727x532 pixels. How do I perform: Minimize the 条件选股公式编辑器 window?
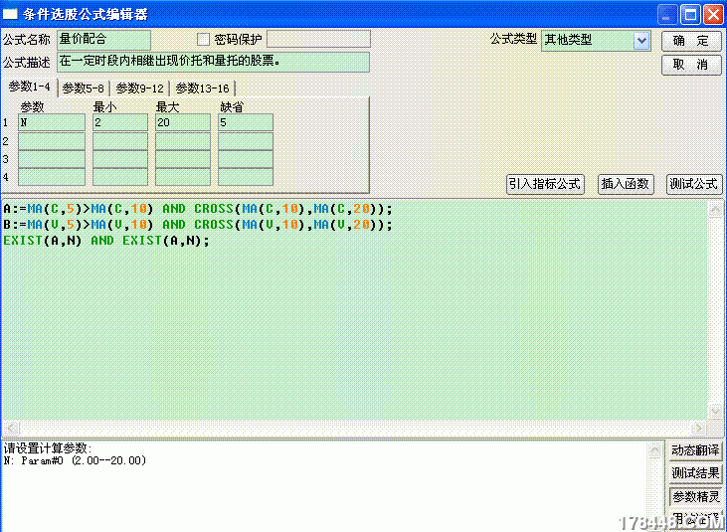667,15
